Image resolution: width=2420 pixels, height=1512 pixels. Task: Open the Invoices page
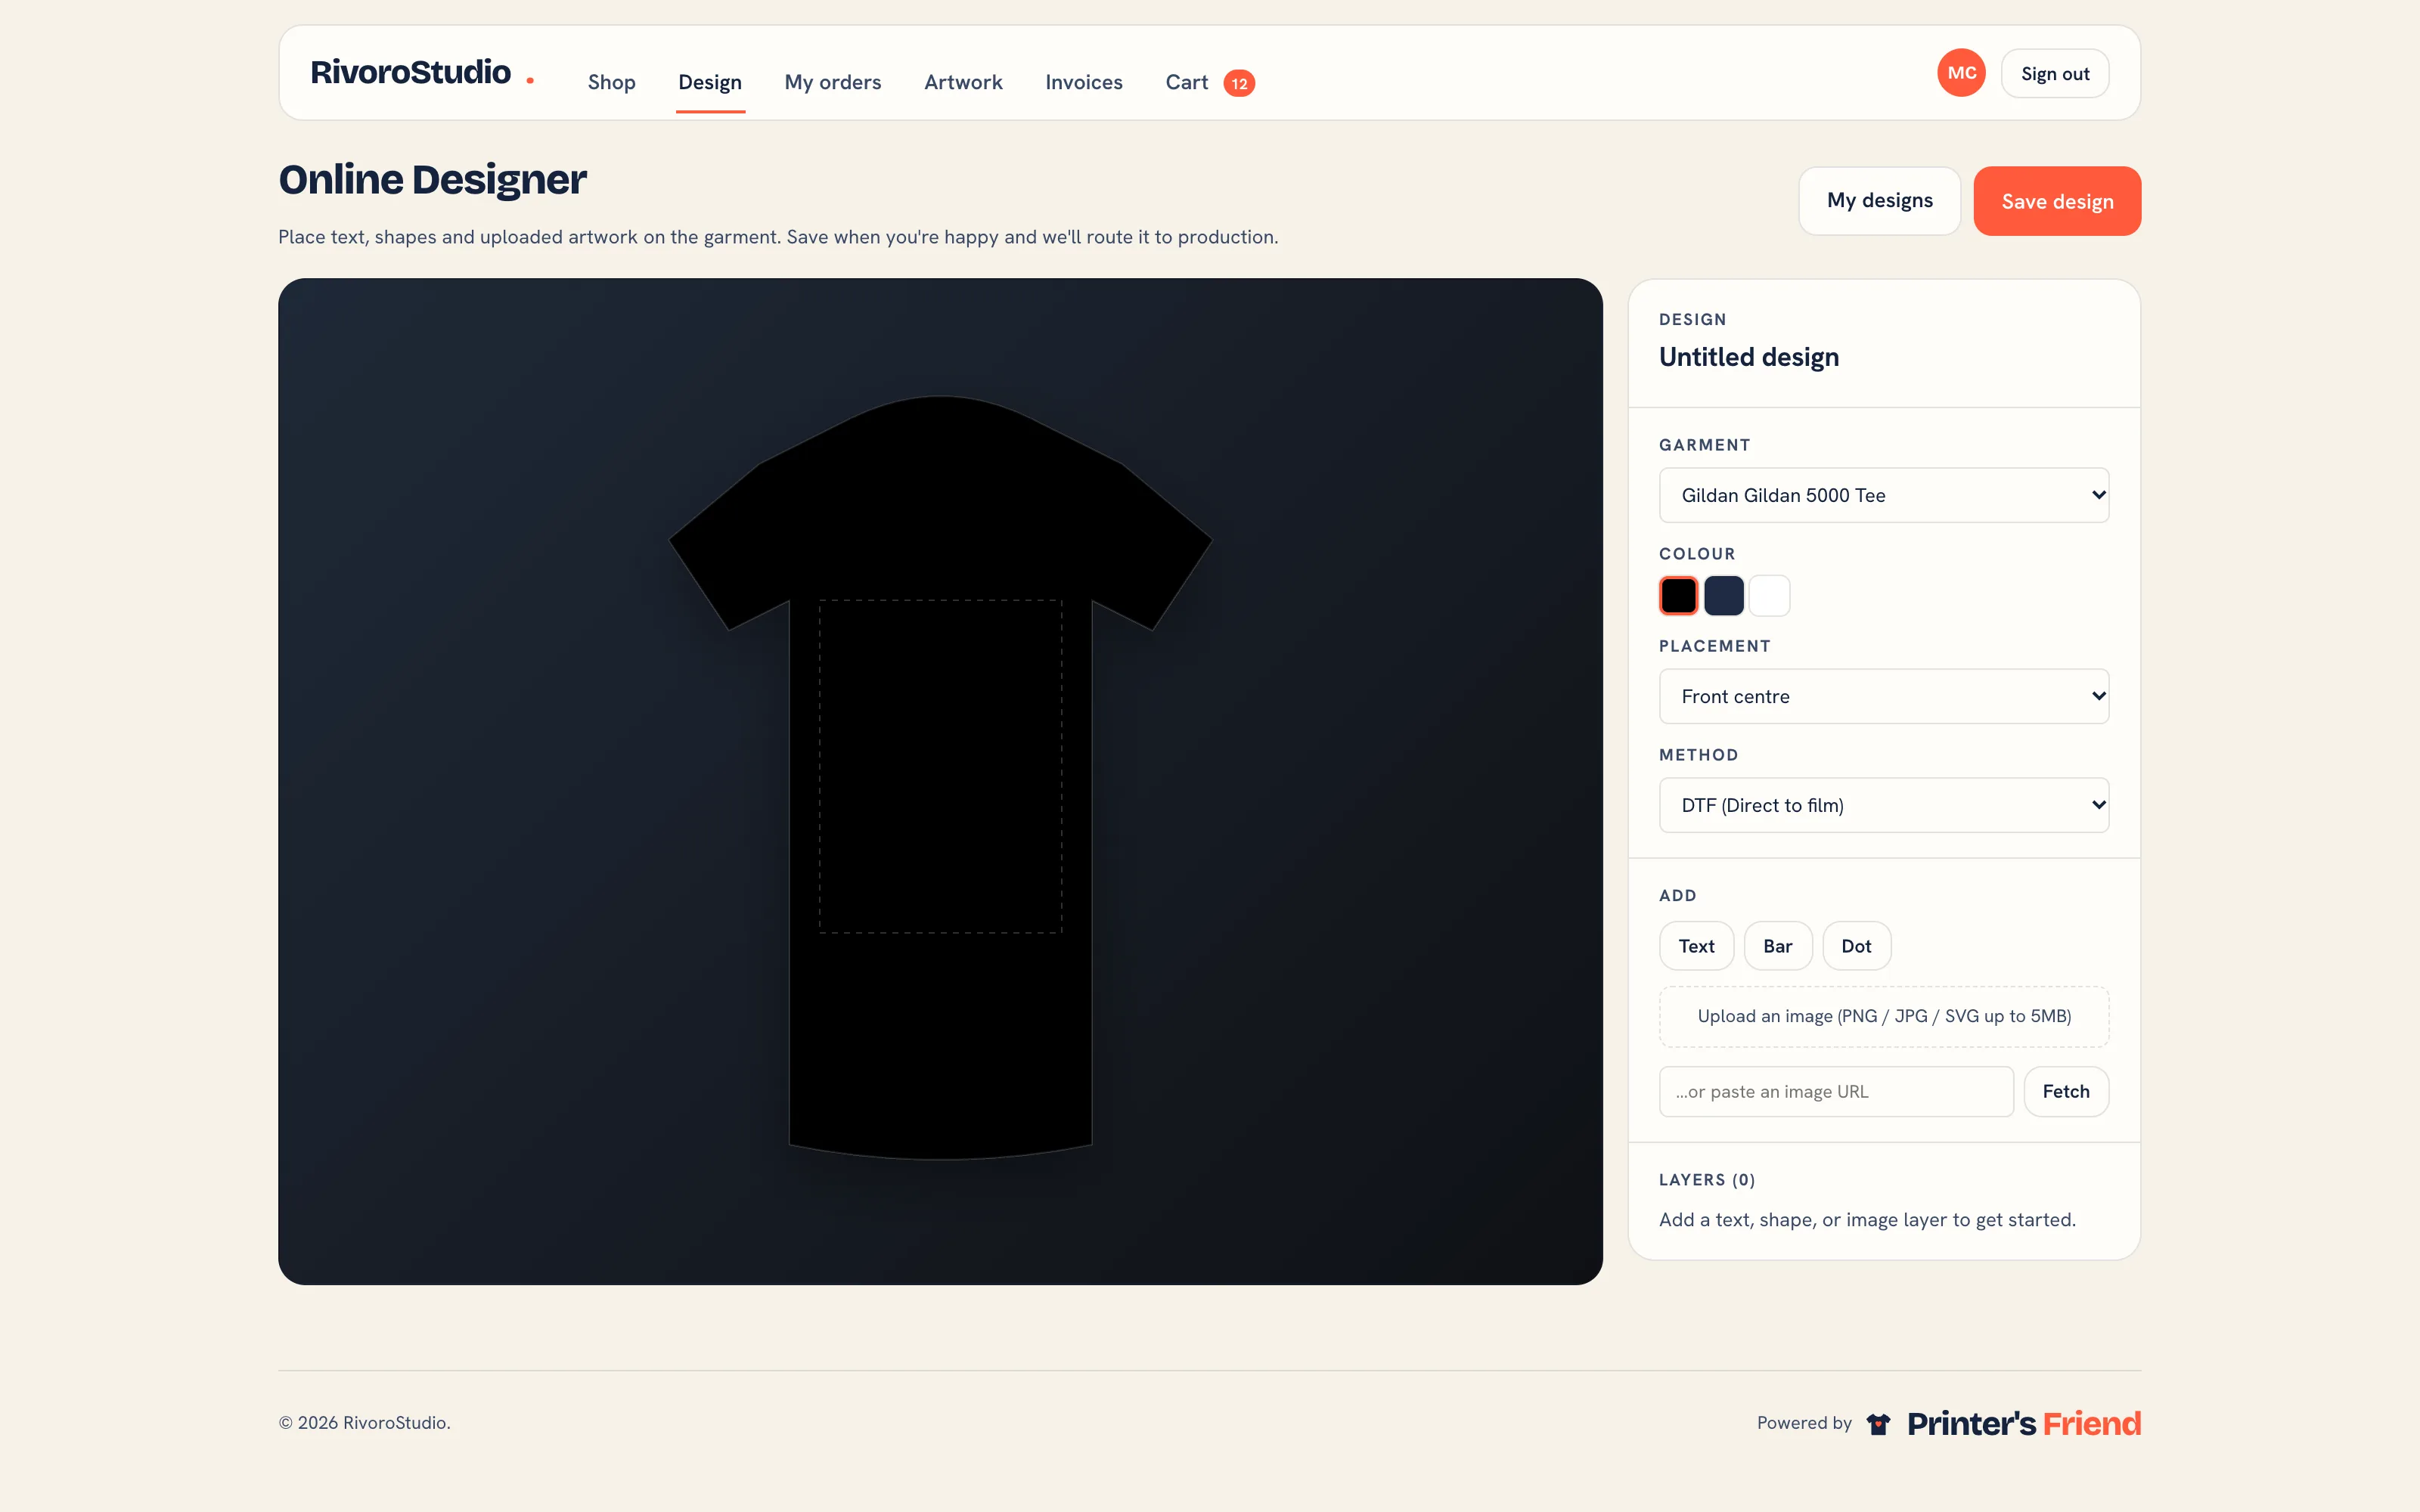(1083, 82)
